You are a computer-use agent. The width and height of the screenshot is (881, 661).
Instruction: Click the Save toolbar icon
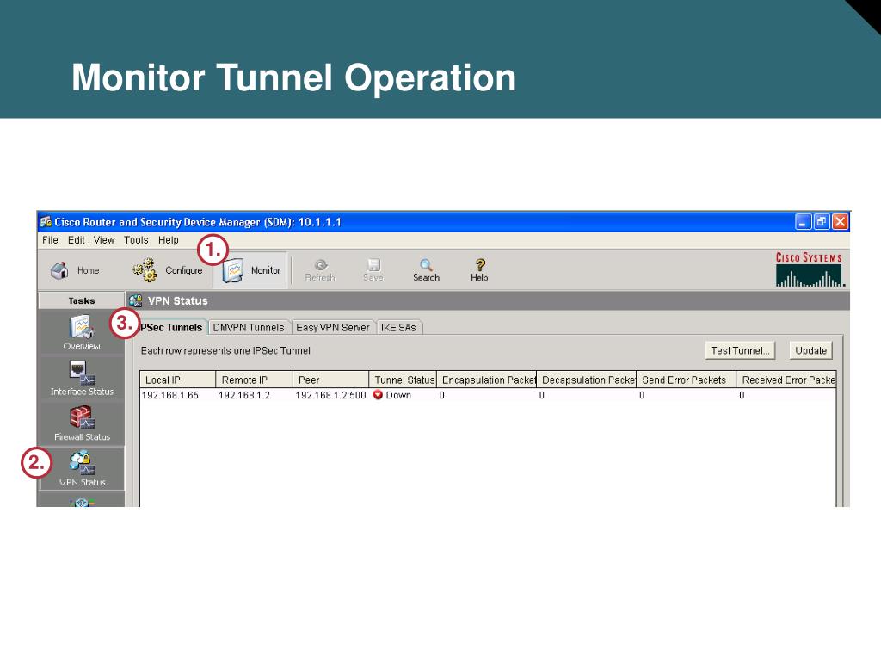click(373, 270)
